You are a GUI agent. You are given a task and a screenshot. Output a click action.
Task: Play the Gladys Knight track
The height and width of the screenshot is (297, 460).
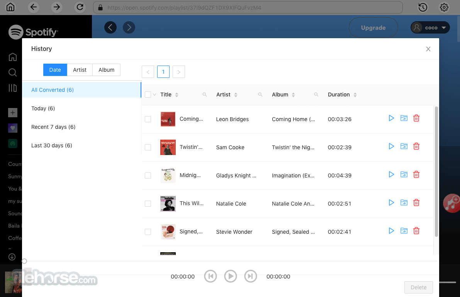pyautogui.click(x=391, y=174)
